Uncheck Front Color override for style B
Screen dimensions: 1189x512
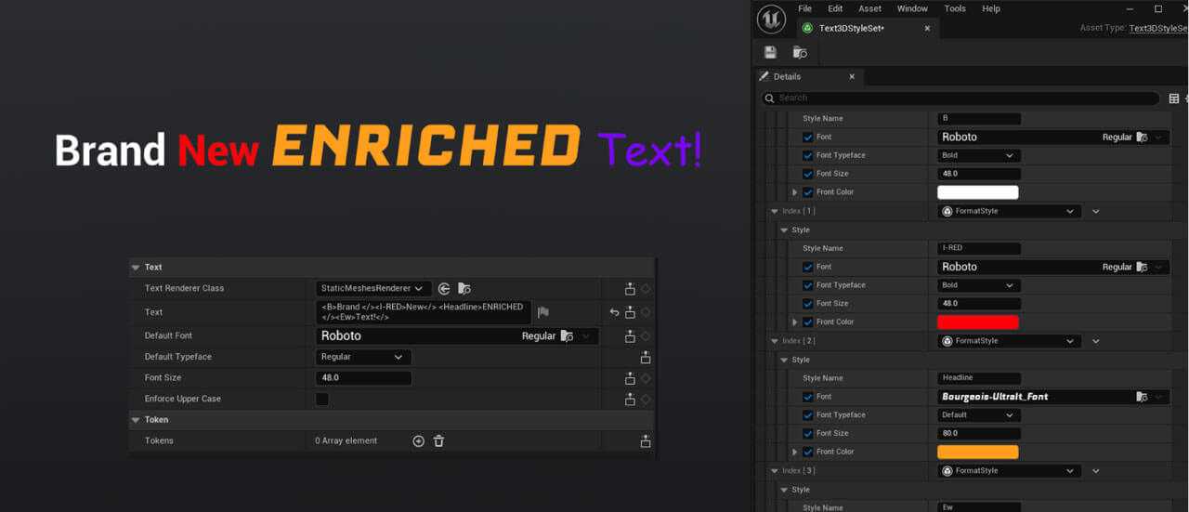pos(807,192)
